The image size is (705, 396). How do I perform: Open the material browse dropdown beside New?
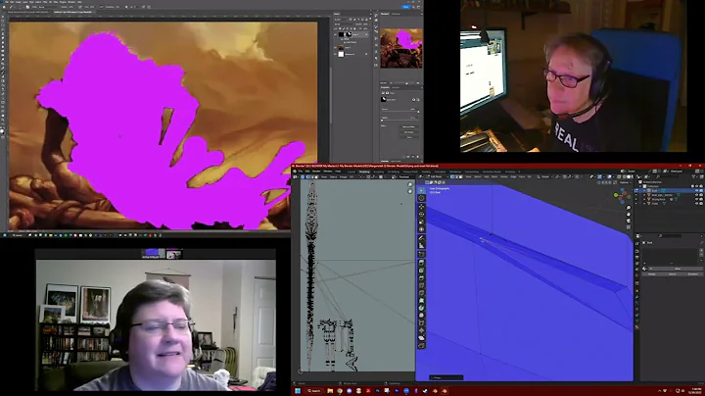(x=644, y=269)
